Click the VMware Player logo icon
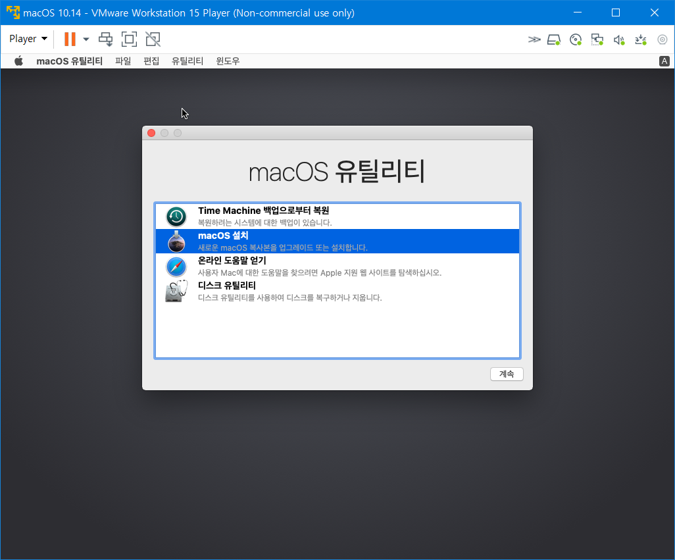The width and height of the screenshot is (675, 560). click(13, 13)
